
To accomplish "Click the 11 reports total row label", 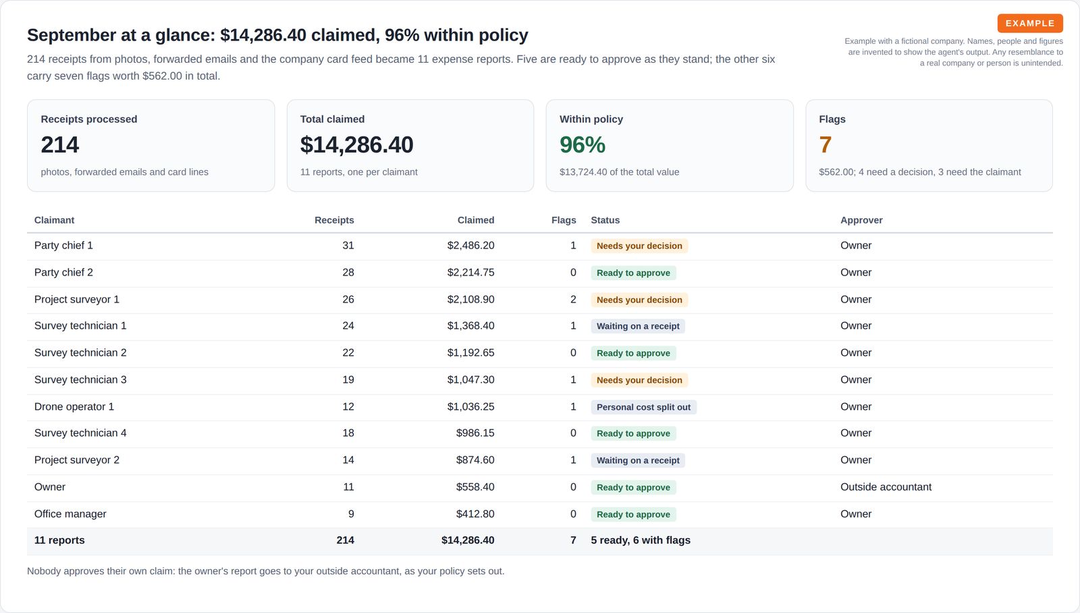I will [x=59, y=540].
